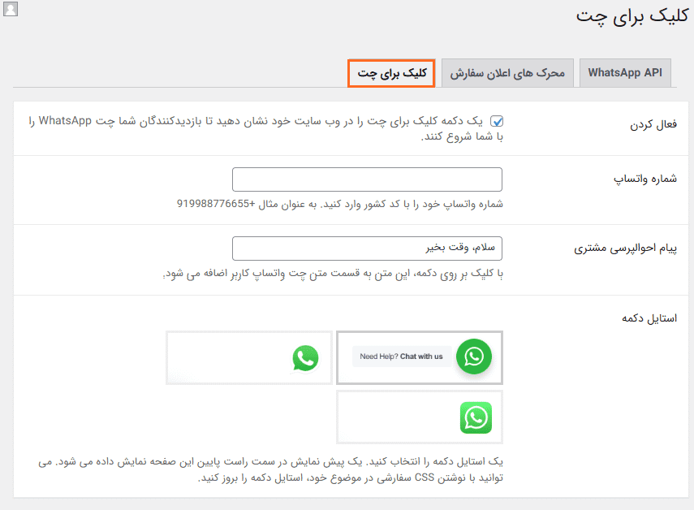This screenshot has height=510, width=694.
Task: Select the کلیک برای چت tab
Action: click(392, 73)
